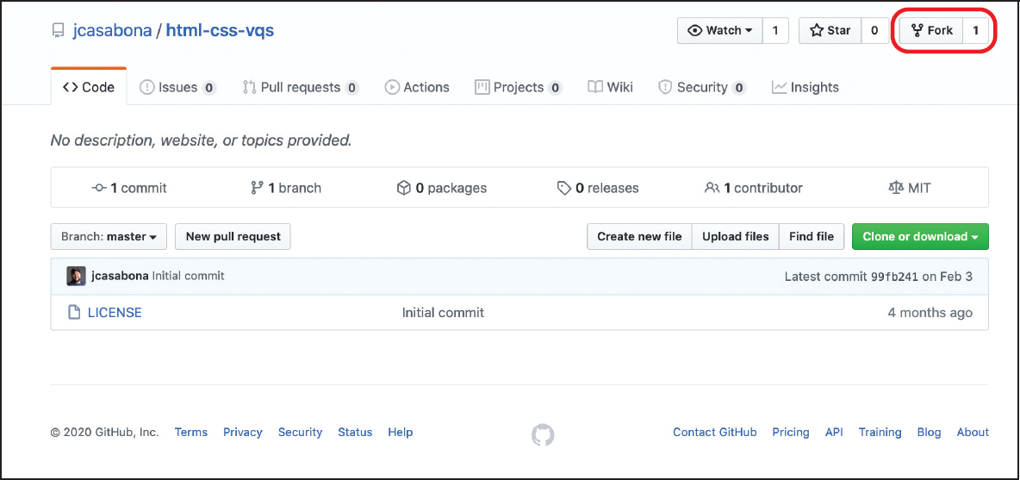
Task: Open the Privacy footer link
Action: (243, 432)
